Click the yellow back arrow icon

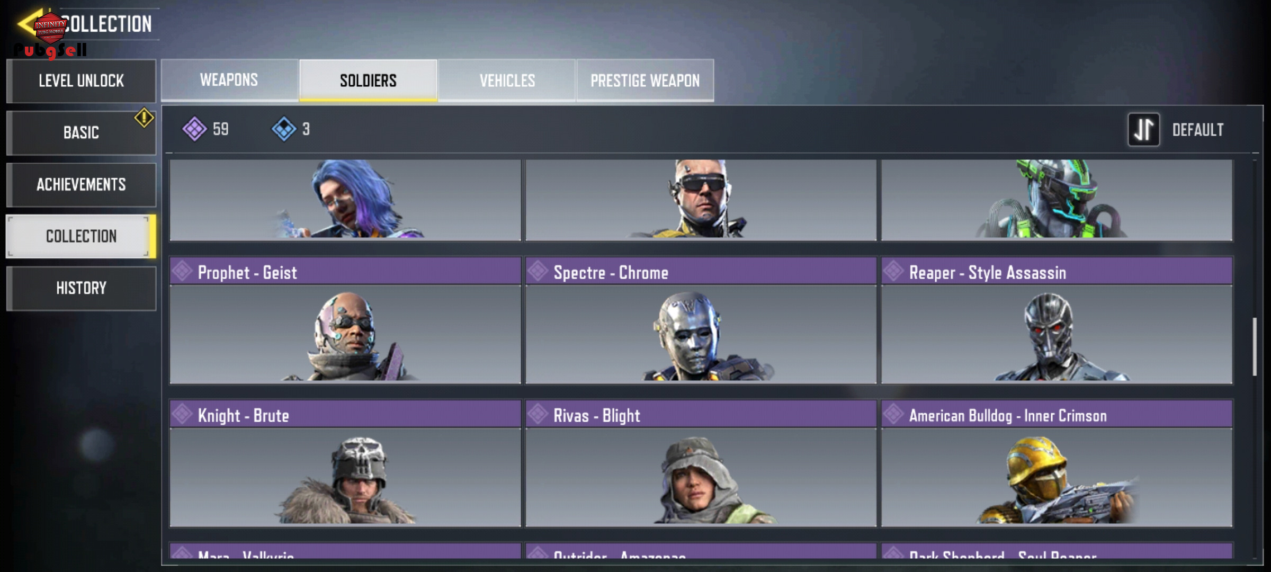coord(31,23)
